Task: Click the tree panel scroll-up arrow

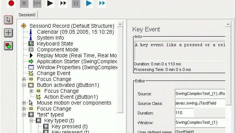Action: point(120,24)
